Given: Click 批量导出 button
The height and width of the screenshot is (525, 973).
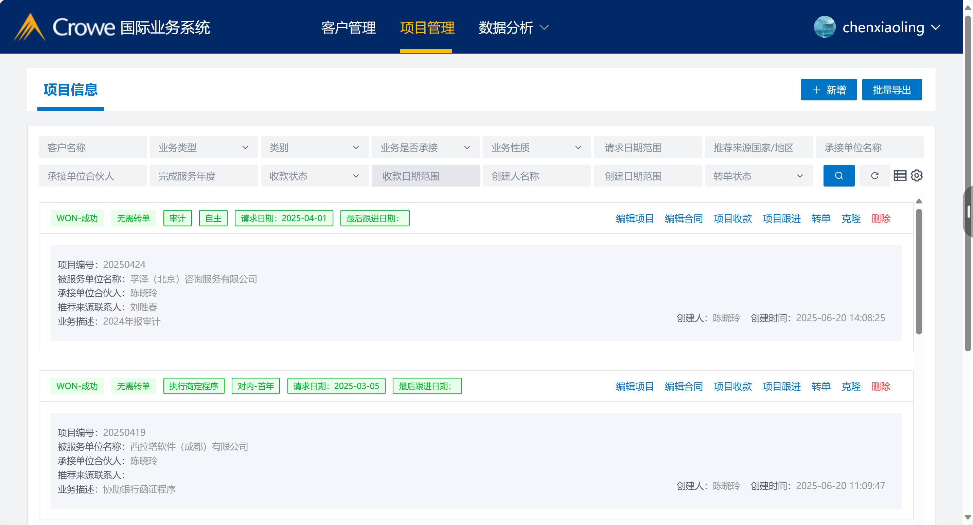Looking at the screenshot, I should coord(891,90).
